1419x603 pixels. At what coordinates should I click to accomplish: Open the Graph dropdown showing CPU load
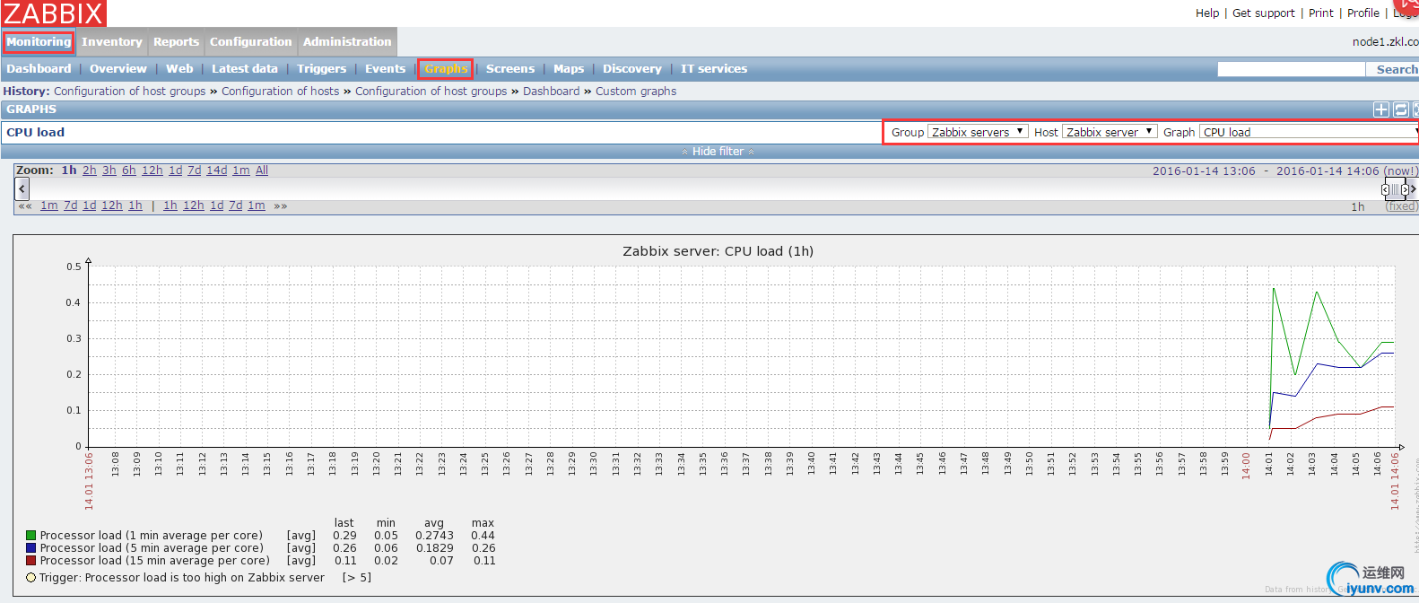pos(1309,132)
